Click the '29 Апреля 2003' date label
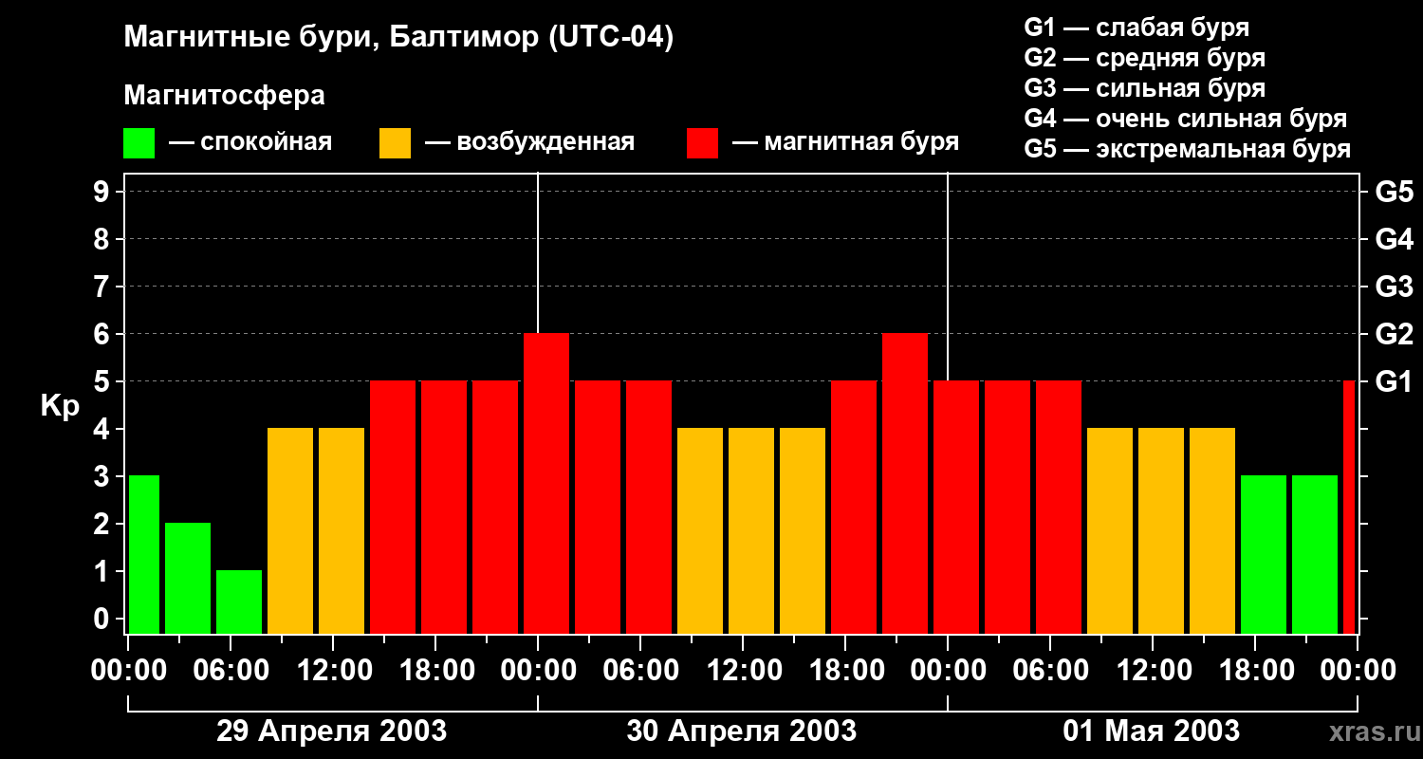 point(332,731)
